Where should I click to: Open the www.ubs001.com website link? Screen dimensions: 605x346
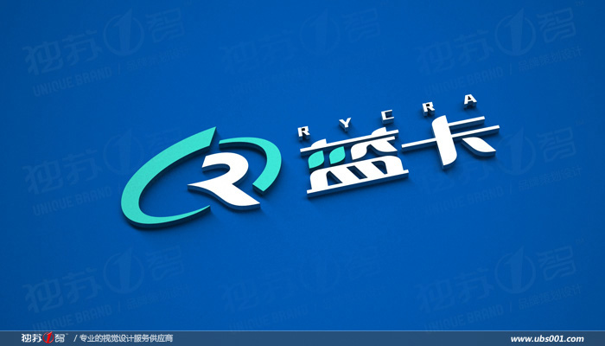tap(547, 338)
